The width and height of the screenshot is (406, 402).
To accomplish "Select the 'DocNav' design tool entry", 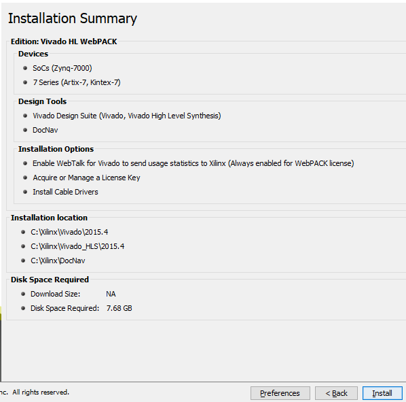I will pos(45,130).
